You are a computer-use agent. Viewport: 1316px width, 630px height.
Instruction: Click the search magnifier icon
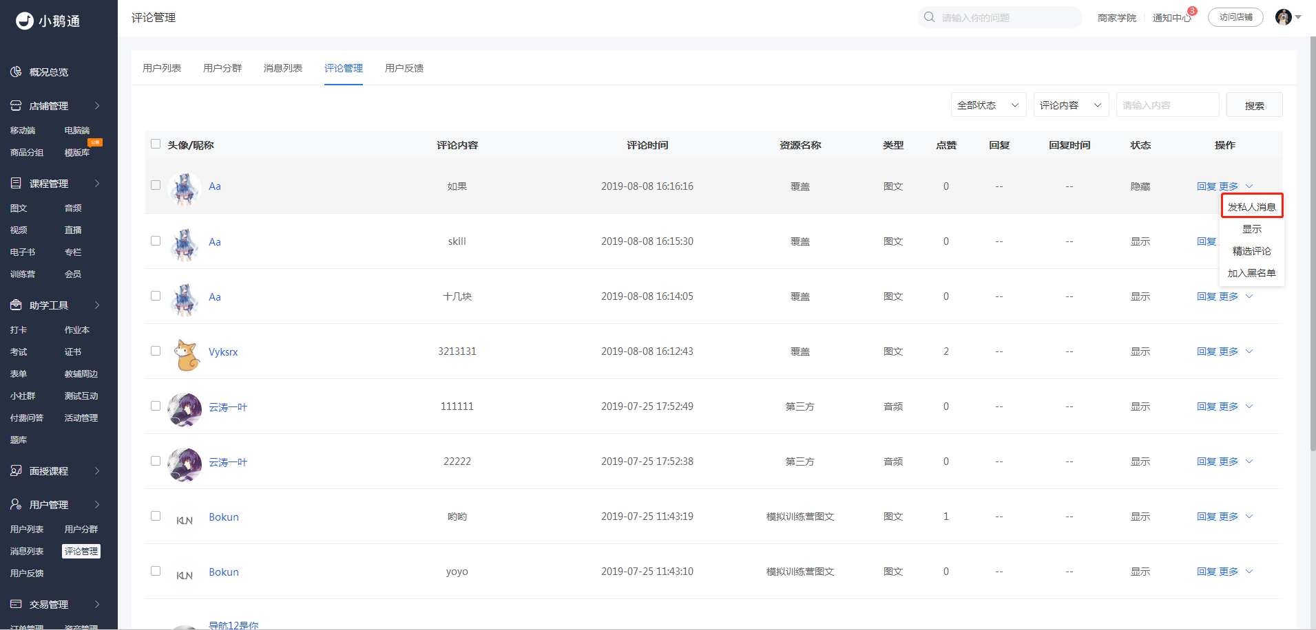[929, 17]
